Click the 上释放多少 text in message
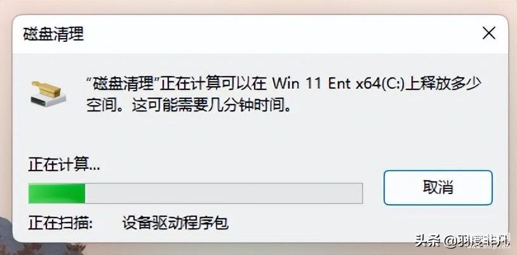The image size is (517, 255). 443,84
